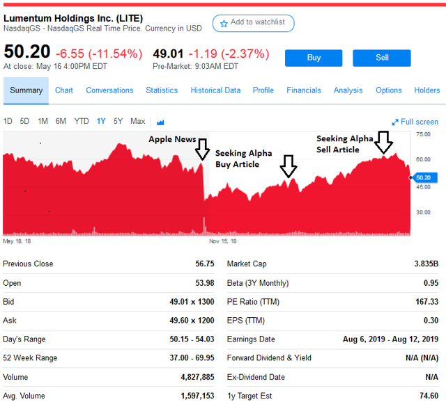Click the Ask value 49.60 x 1200
The height and width of the screenshot is (402, 446).
[192, 321]
